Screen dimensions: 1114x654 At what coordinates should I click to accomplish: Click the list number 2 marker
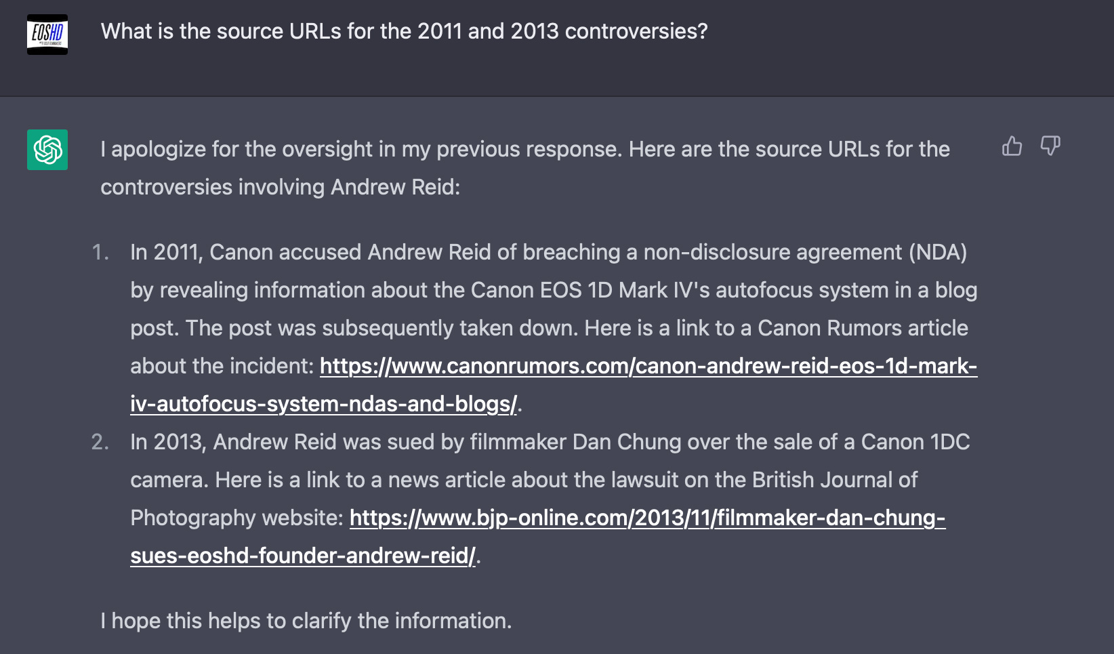[x=100, y=442]
